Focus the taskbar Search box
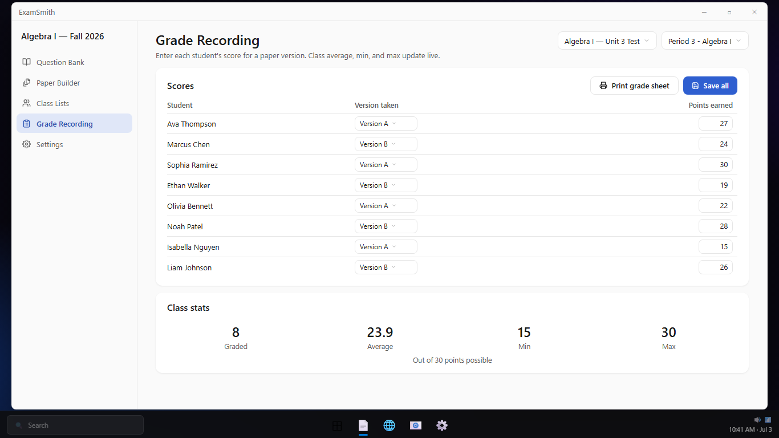The image size is (779, 438). pos(75,425)
